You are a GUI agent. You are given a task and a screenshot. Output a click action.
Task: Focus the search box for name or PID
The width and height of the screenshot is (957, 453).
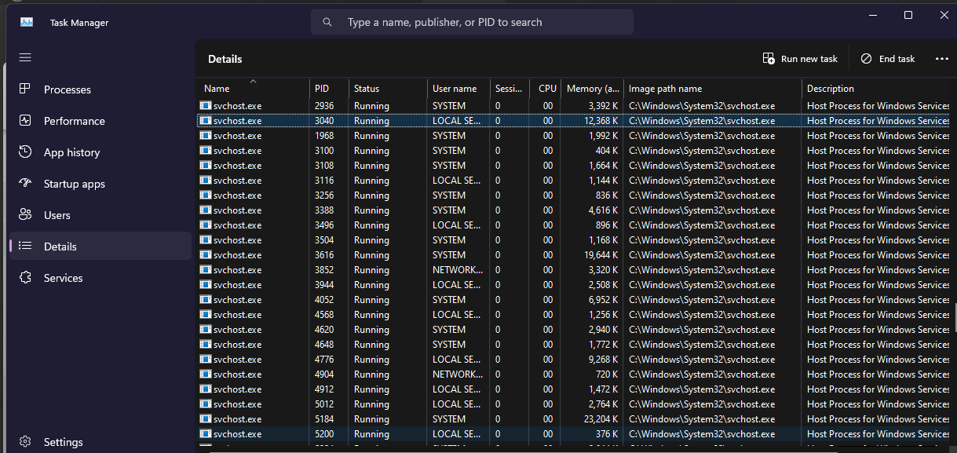coord(472,22)
